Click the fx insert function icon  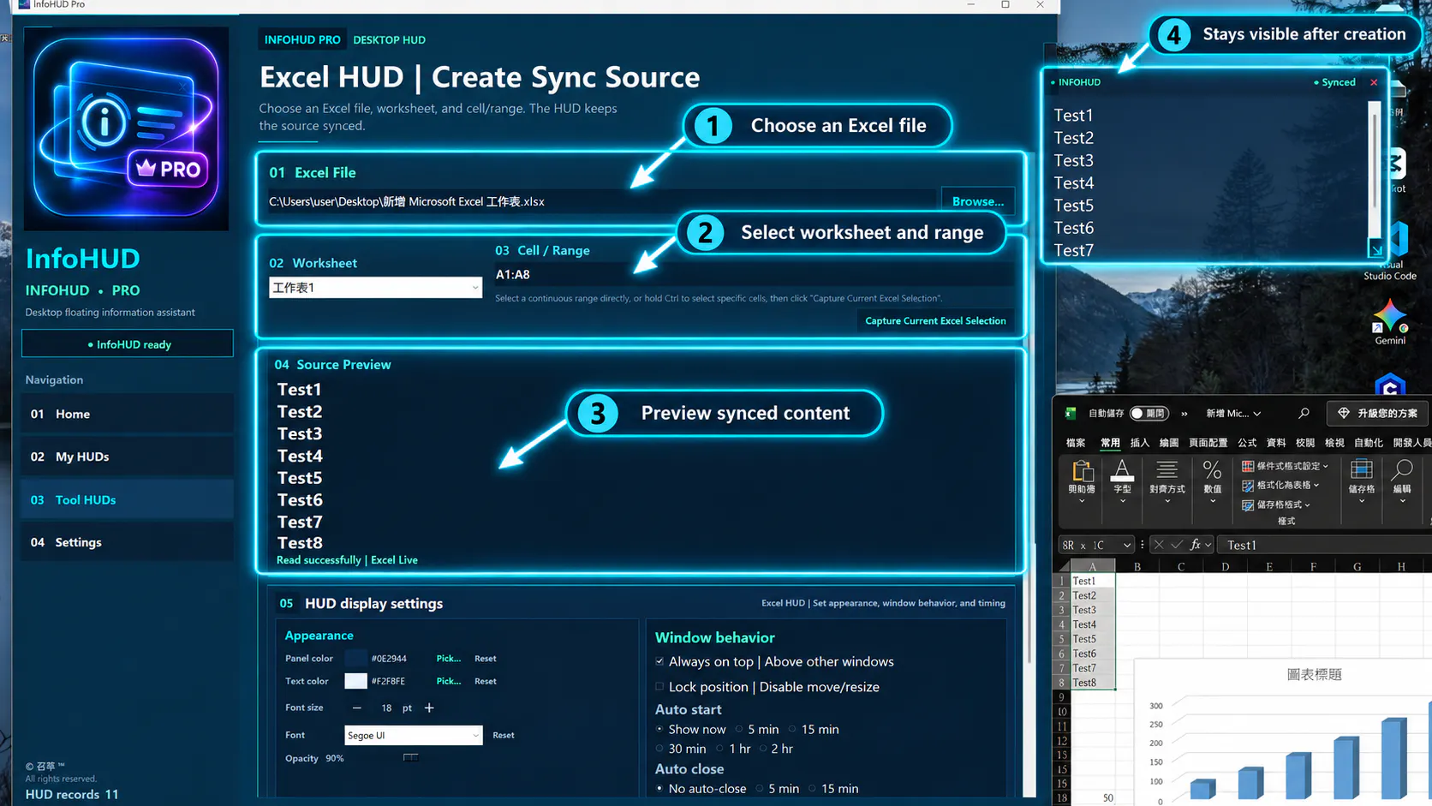(1196, 545)
